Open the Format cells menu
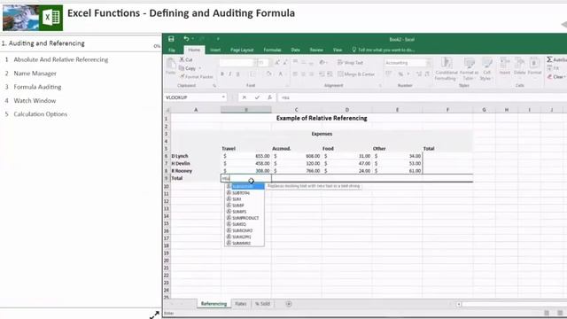Viewport: 567px width, 319px height. point(534,66)
